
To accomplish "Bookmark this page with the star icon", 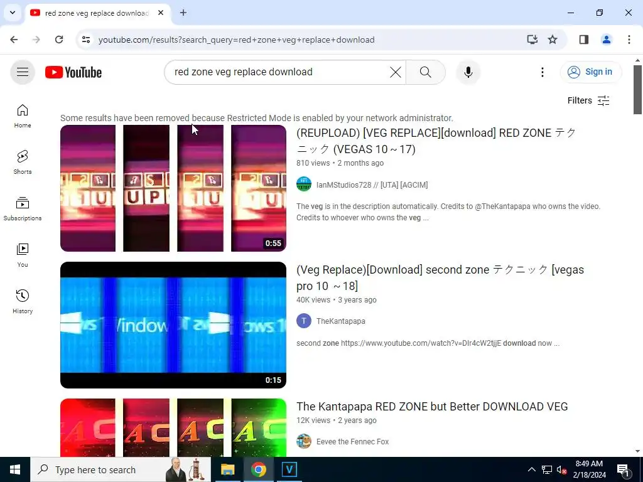I will click(x=553, y=40).
